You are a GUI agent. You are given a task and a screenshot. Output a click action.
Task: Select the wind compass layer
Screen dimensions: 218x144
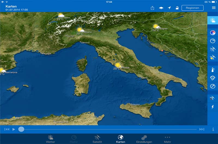click(x=213, y=86)
